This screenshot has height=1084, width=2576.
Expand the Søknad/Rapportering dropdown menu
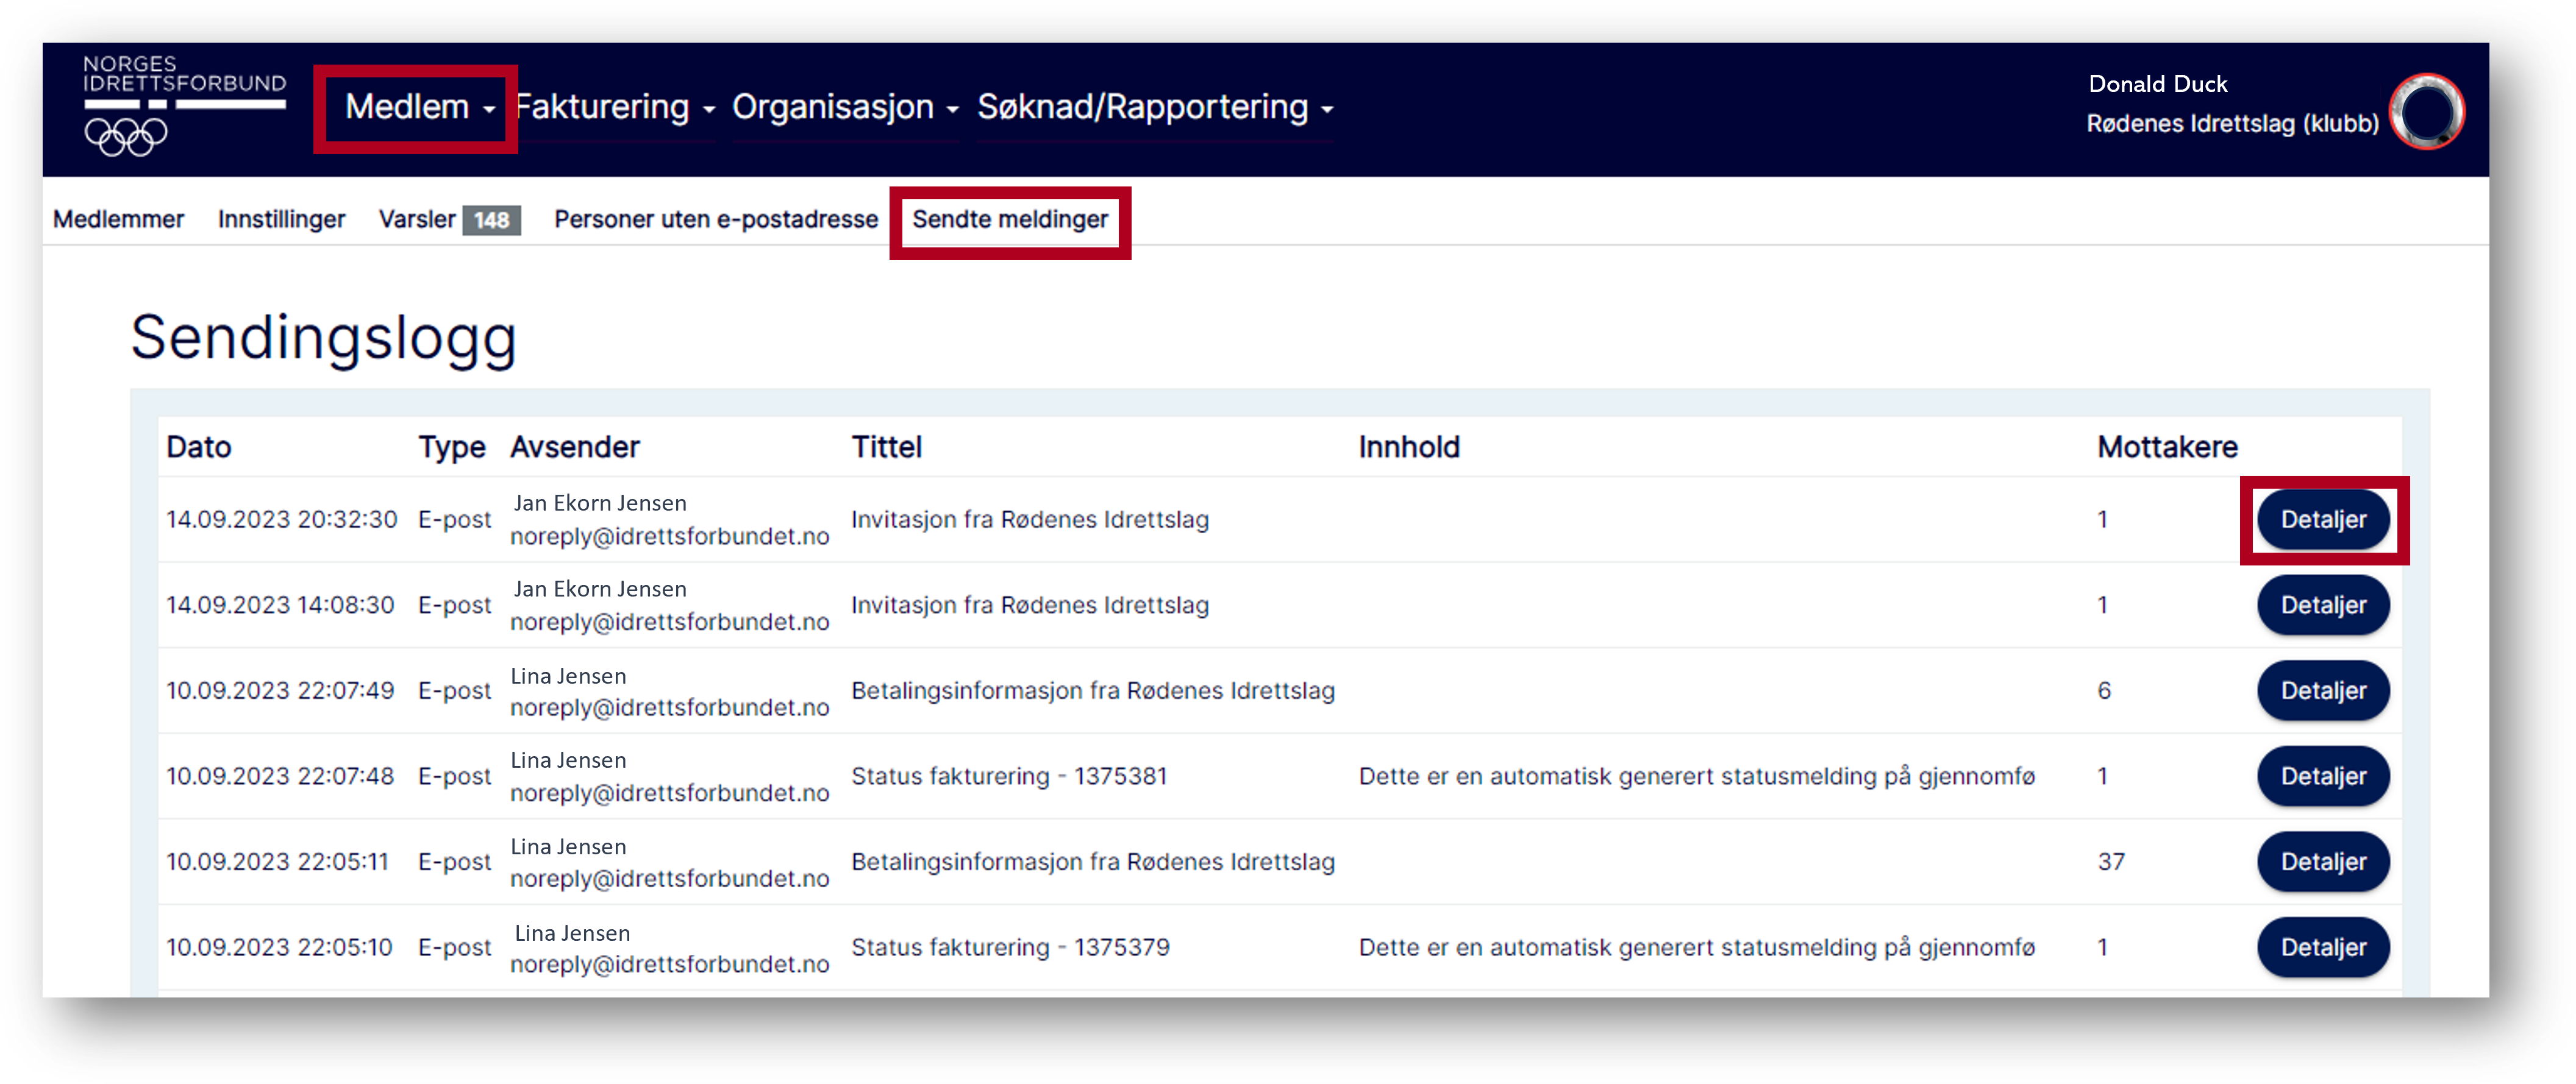click(1155, 107)
